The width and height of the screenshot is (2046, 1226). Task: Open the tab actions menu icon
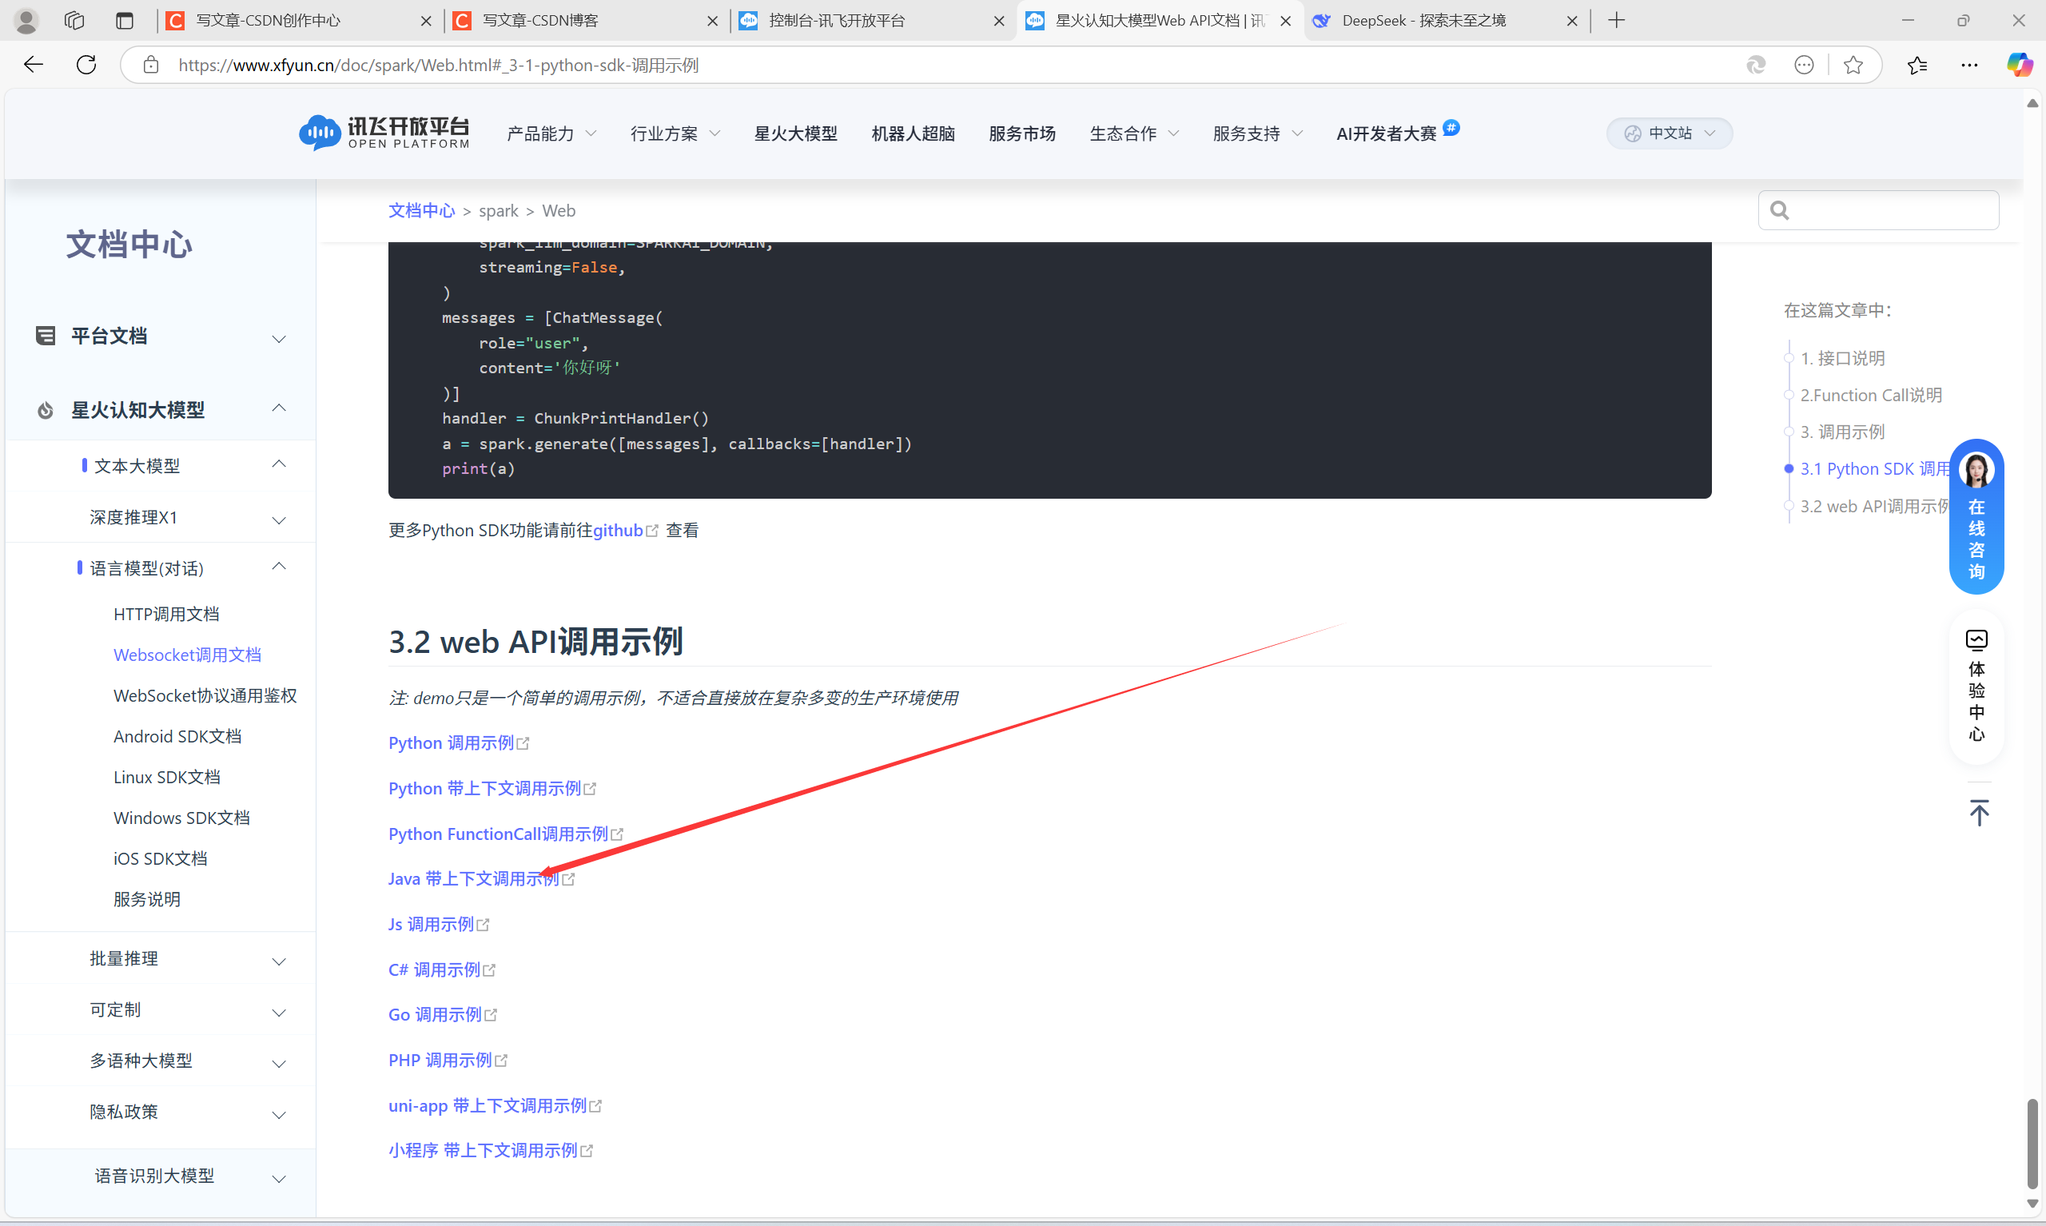pyautogui.click(x=125, y=21)
